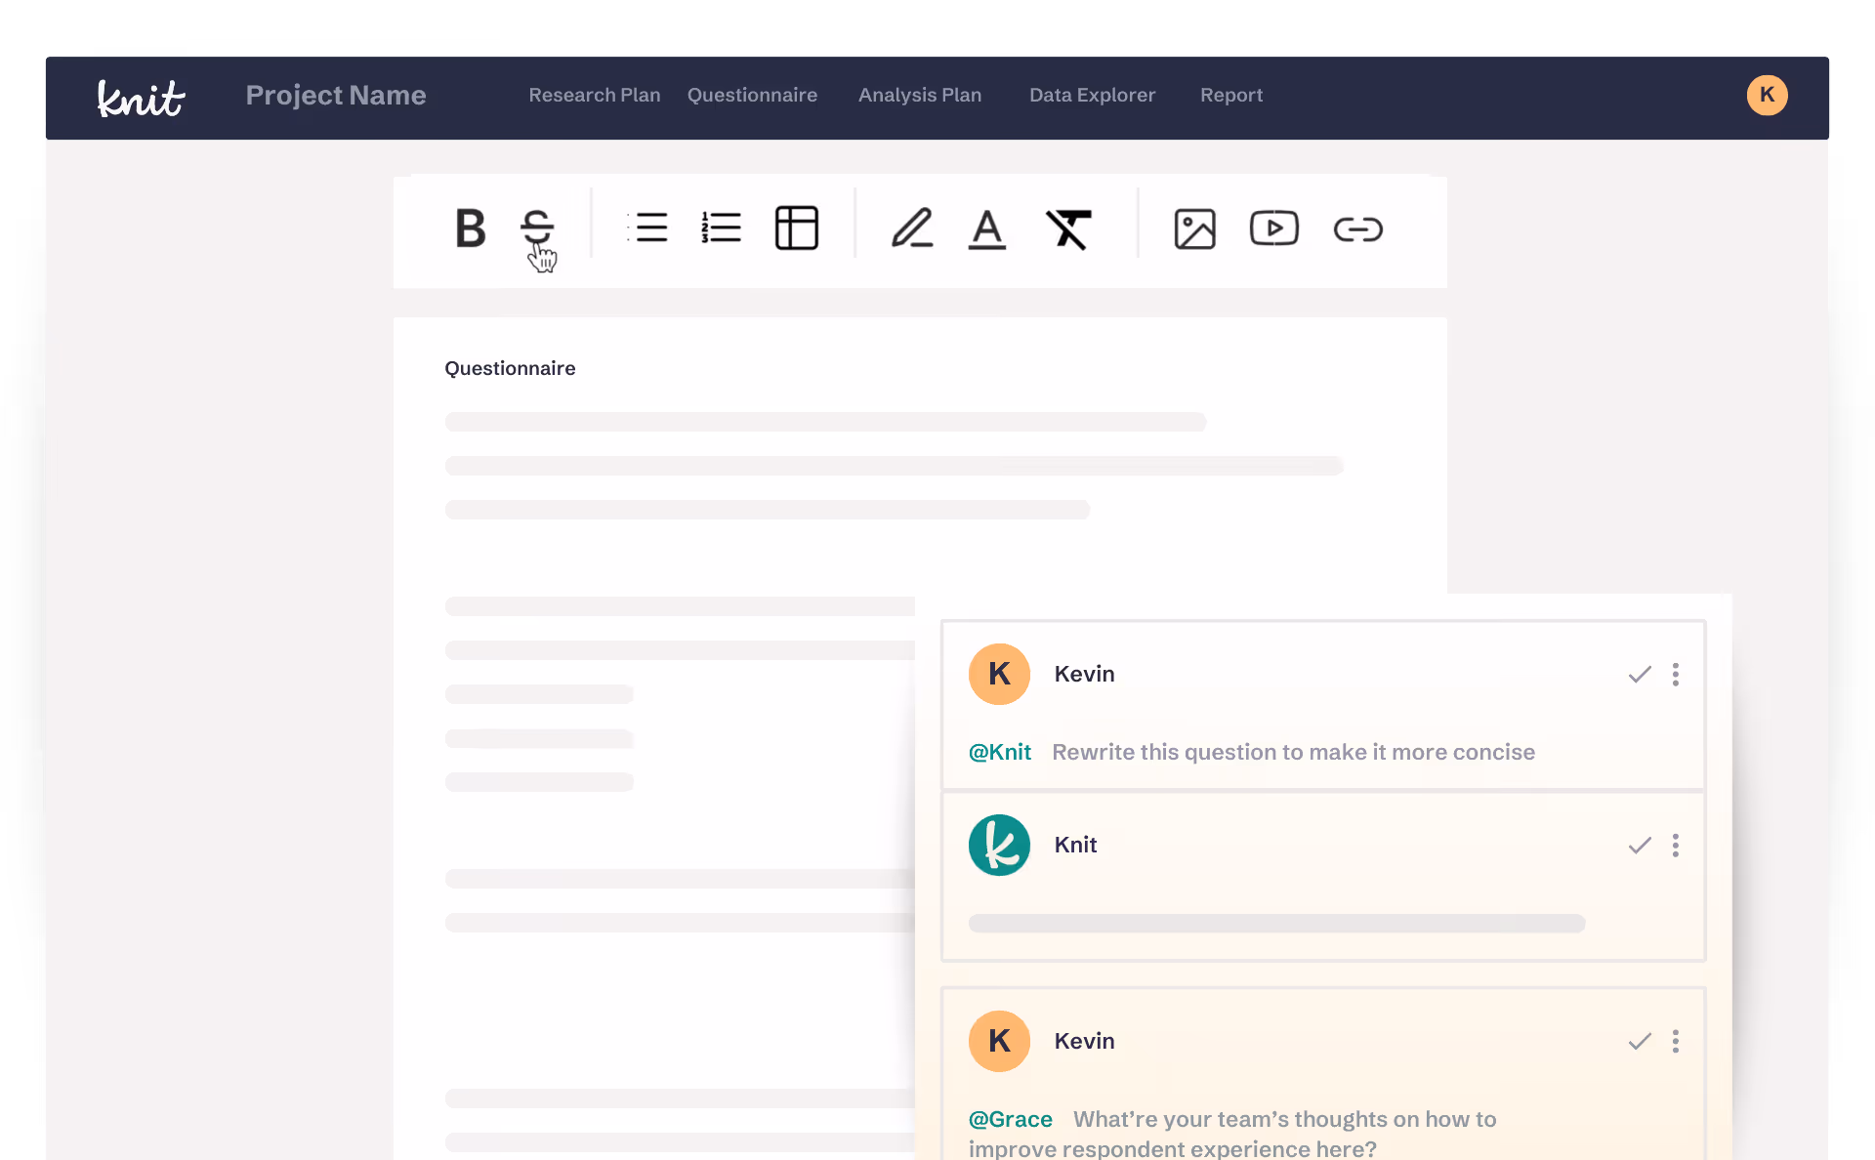Click the @Grace mention
The image size is (1875, 1160).
coord(1010,1119)
